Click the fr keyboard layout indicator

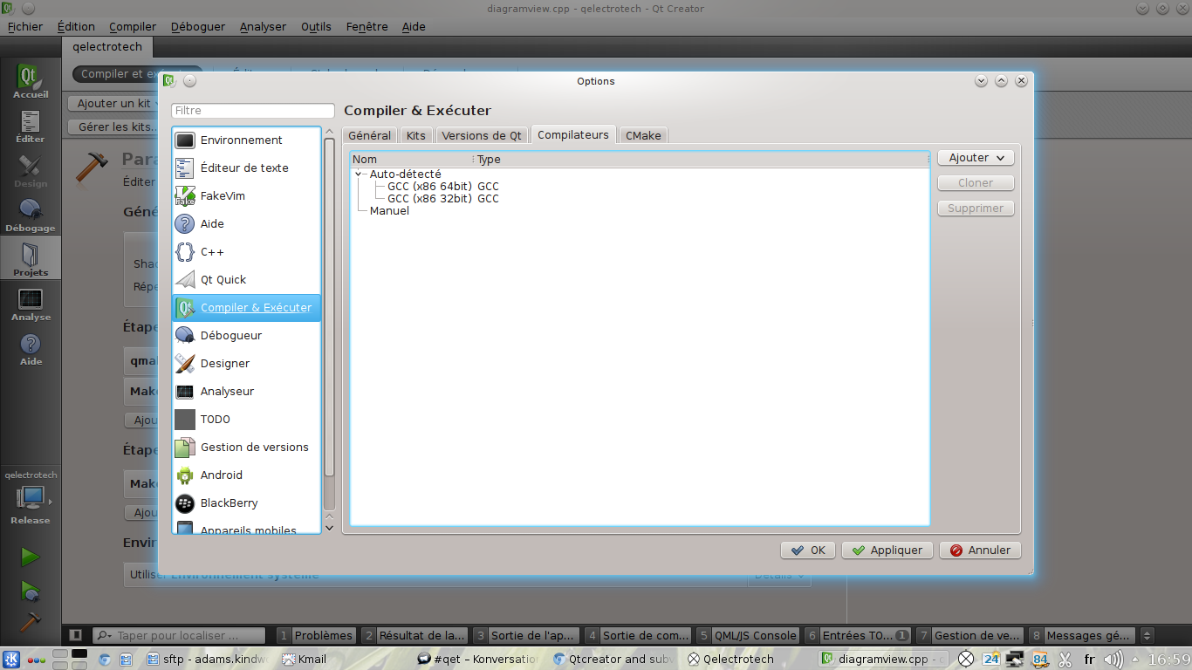[1089, 659]
